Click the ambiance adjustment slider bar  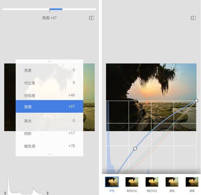[50, 9]
